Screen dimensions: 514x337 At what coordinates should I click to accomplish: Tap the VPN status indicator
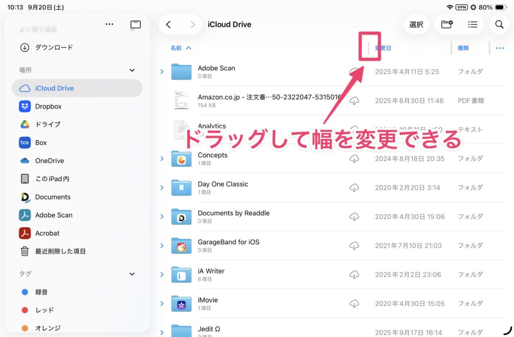pos(462,7)
